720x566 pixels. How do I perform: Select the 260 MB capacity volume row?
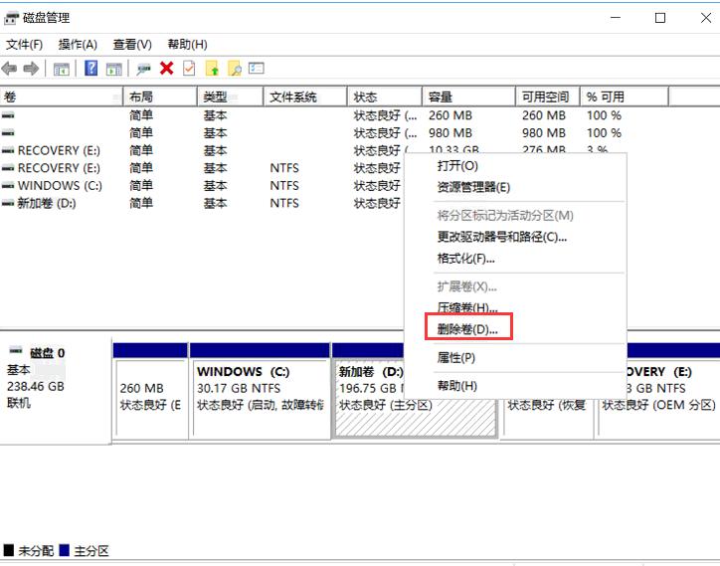[334, 115]
